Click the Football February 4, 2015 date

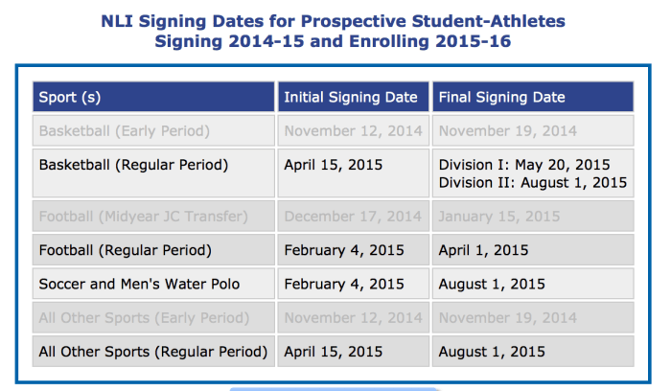click(x=344, y=251)
